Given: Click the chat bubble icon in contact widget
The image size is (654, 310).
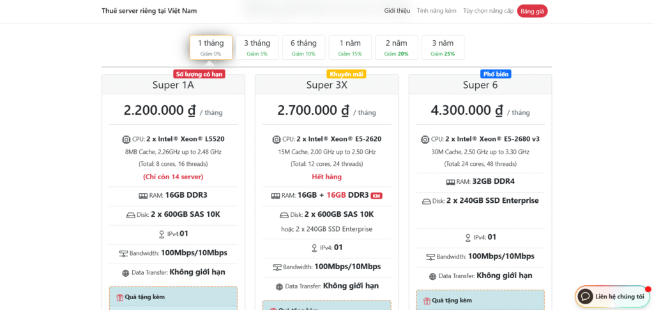Looking at the screenshot, I should pyautogui.click(x=585, y=297).
